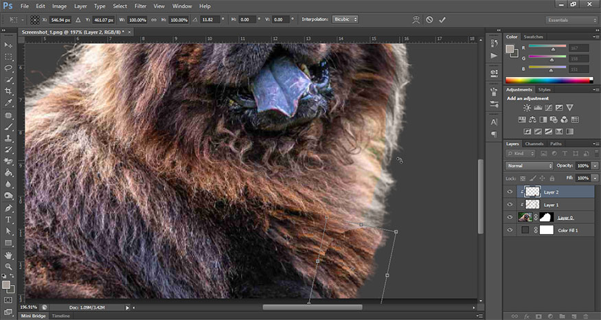The width and height of the screenshot is (601, 320).
Task: Open the Timeline tab
Action: click(x=60, y=316)
